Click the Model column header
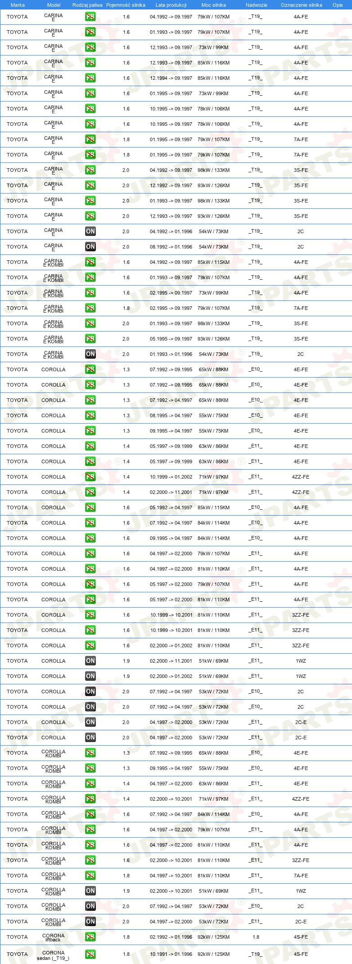The image size is (352, 964). pyautogui.click(x=54, y=5)
